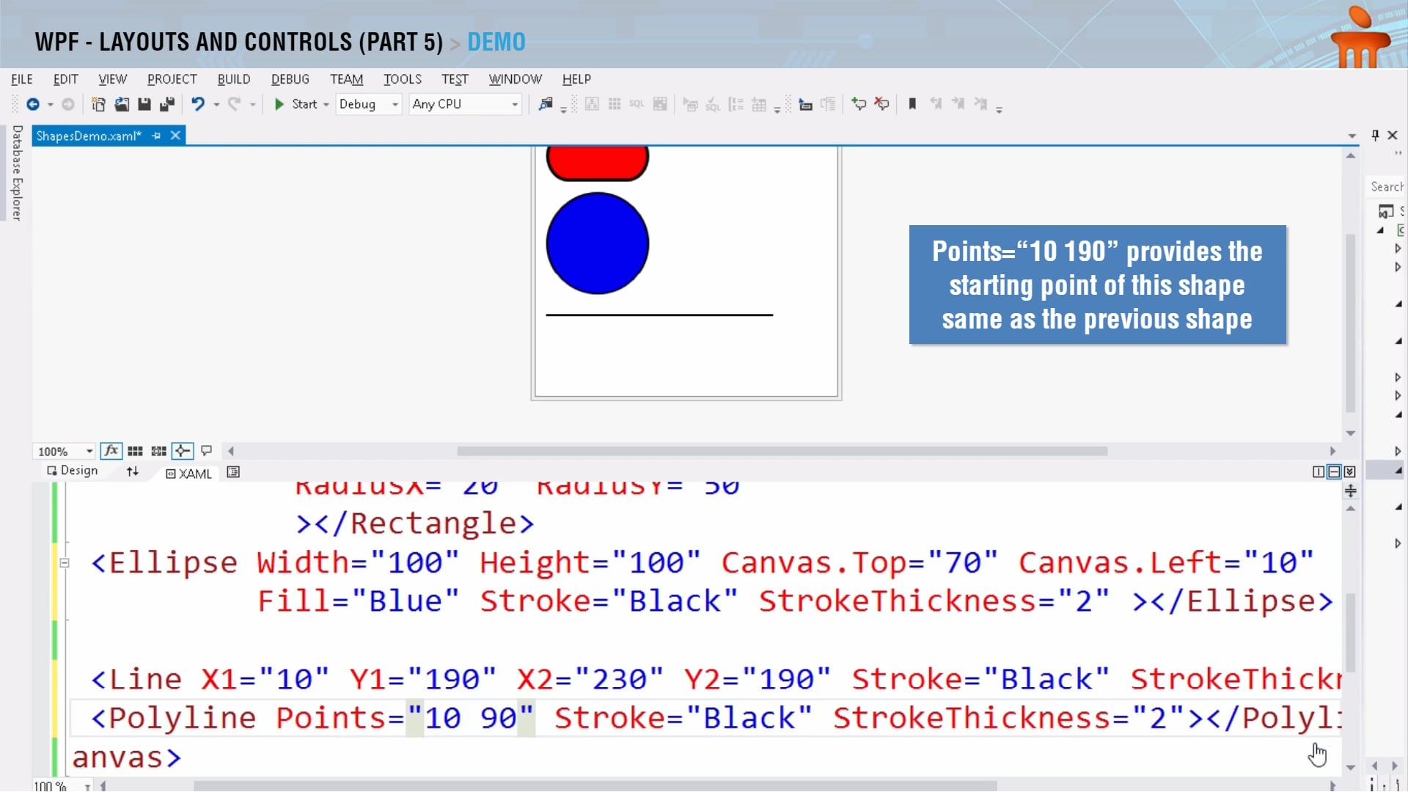Open Find in Files search
The height and width of the screenshot is (792, 1408).
pos(546,104)
